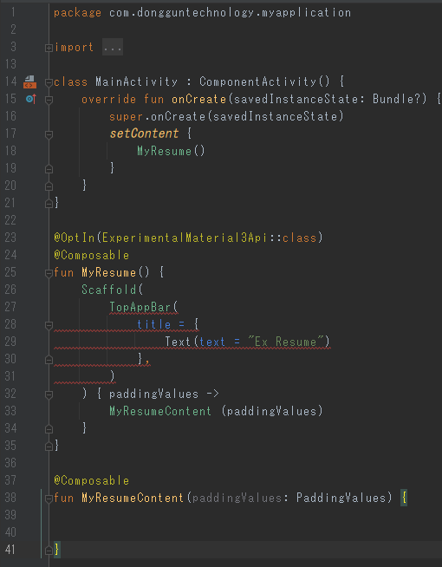Click the ExperimentalMaterial3Api annotation argument

(185, 238)
